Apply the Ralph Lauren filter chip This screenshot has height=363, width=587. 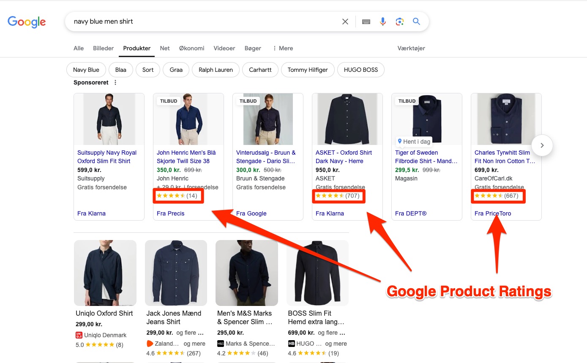click(216, 70)
